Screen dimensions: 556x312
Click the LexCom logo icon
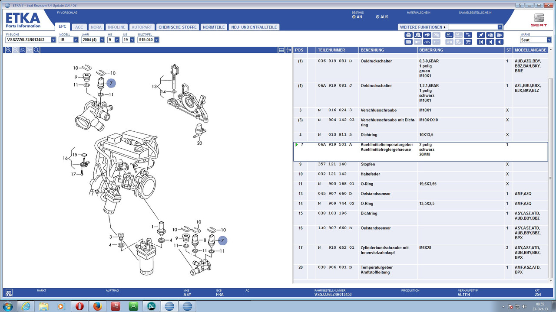coord(9,292)
